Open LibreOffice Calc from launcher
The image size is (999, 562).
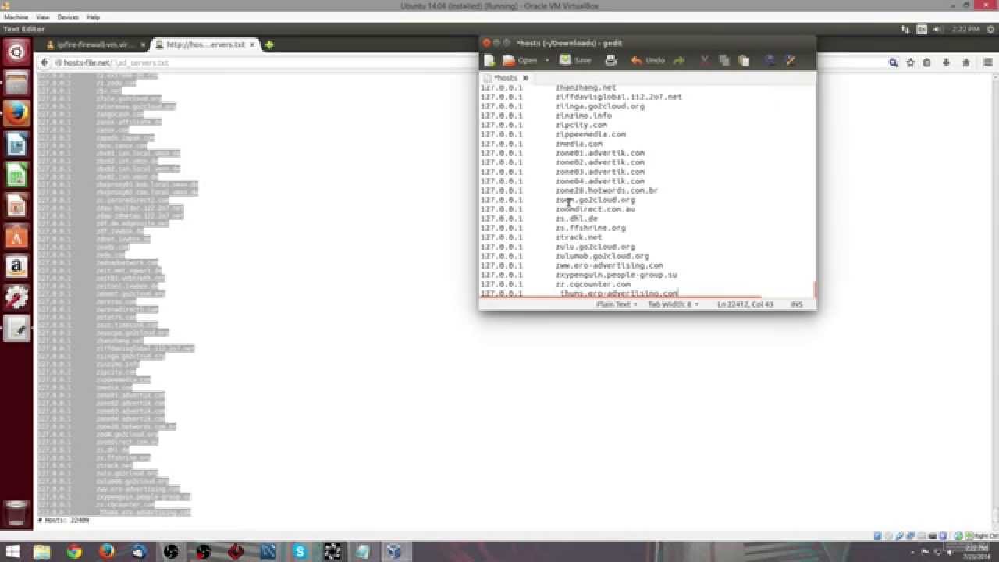17,175
